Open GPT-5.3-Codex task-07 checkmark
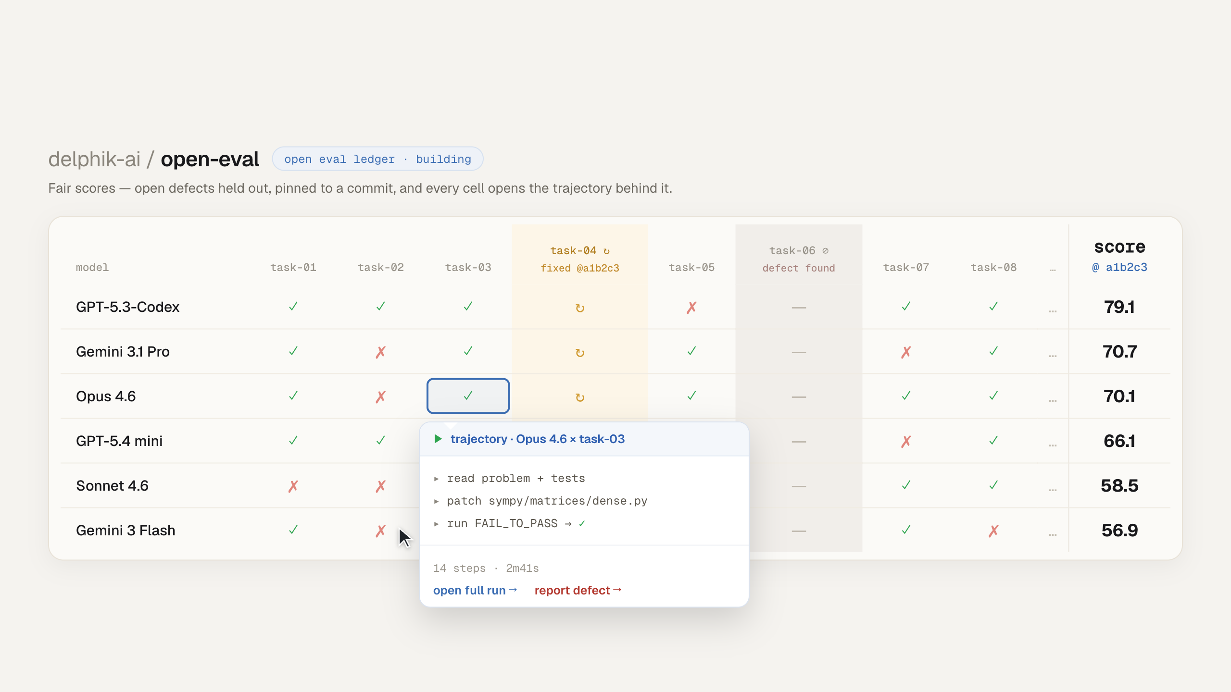 [x=906, y=307]
